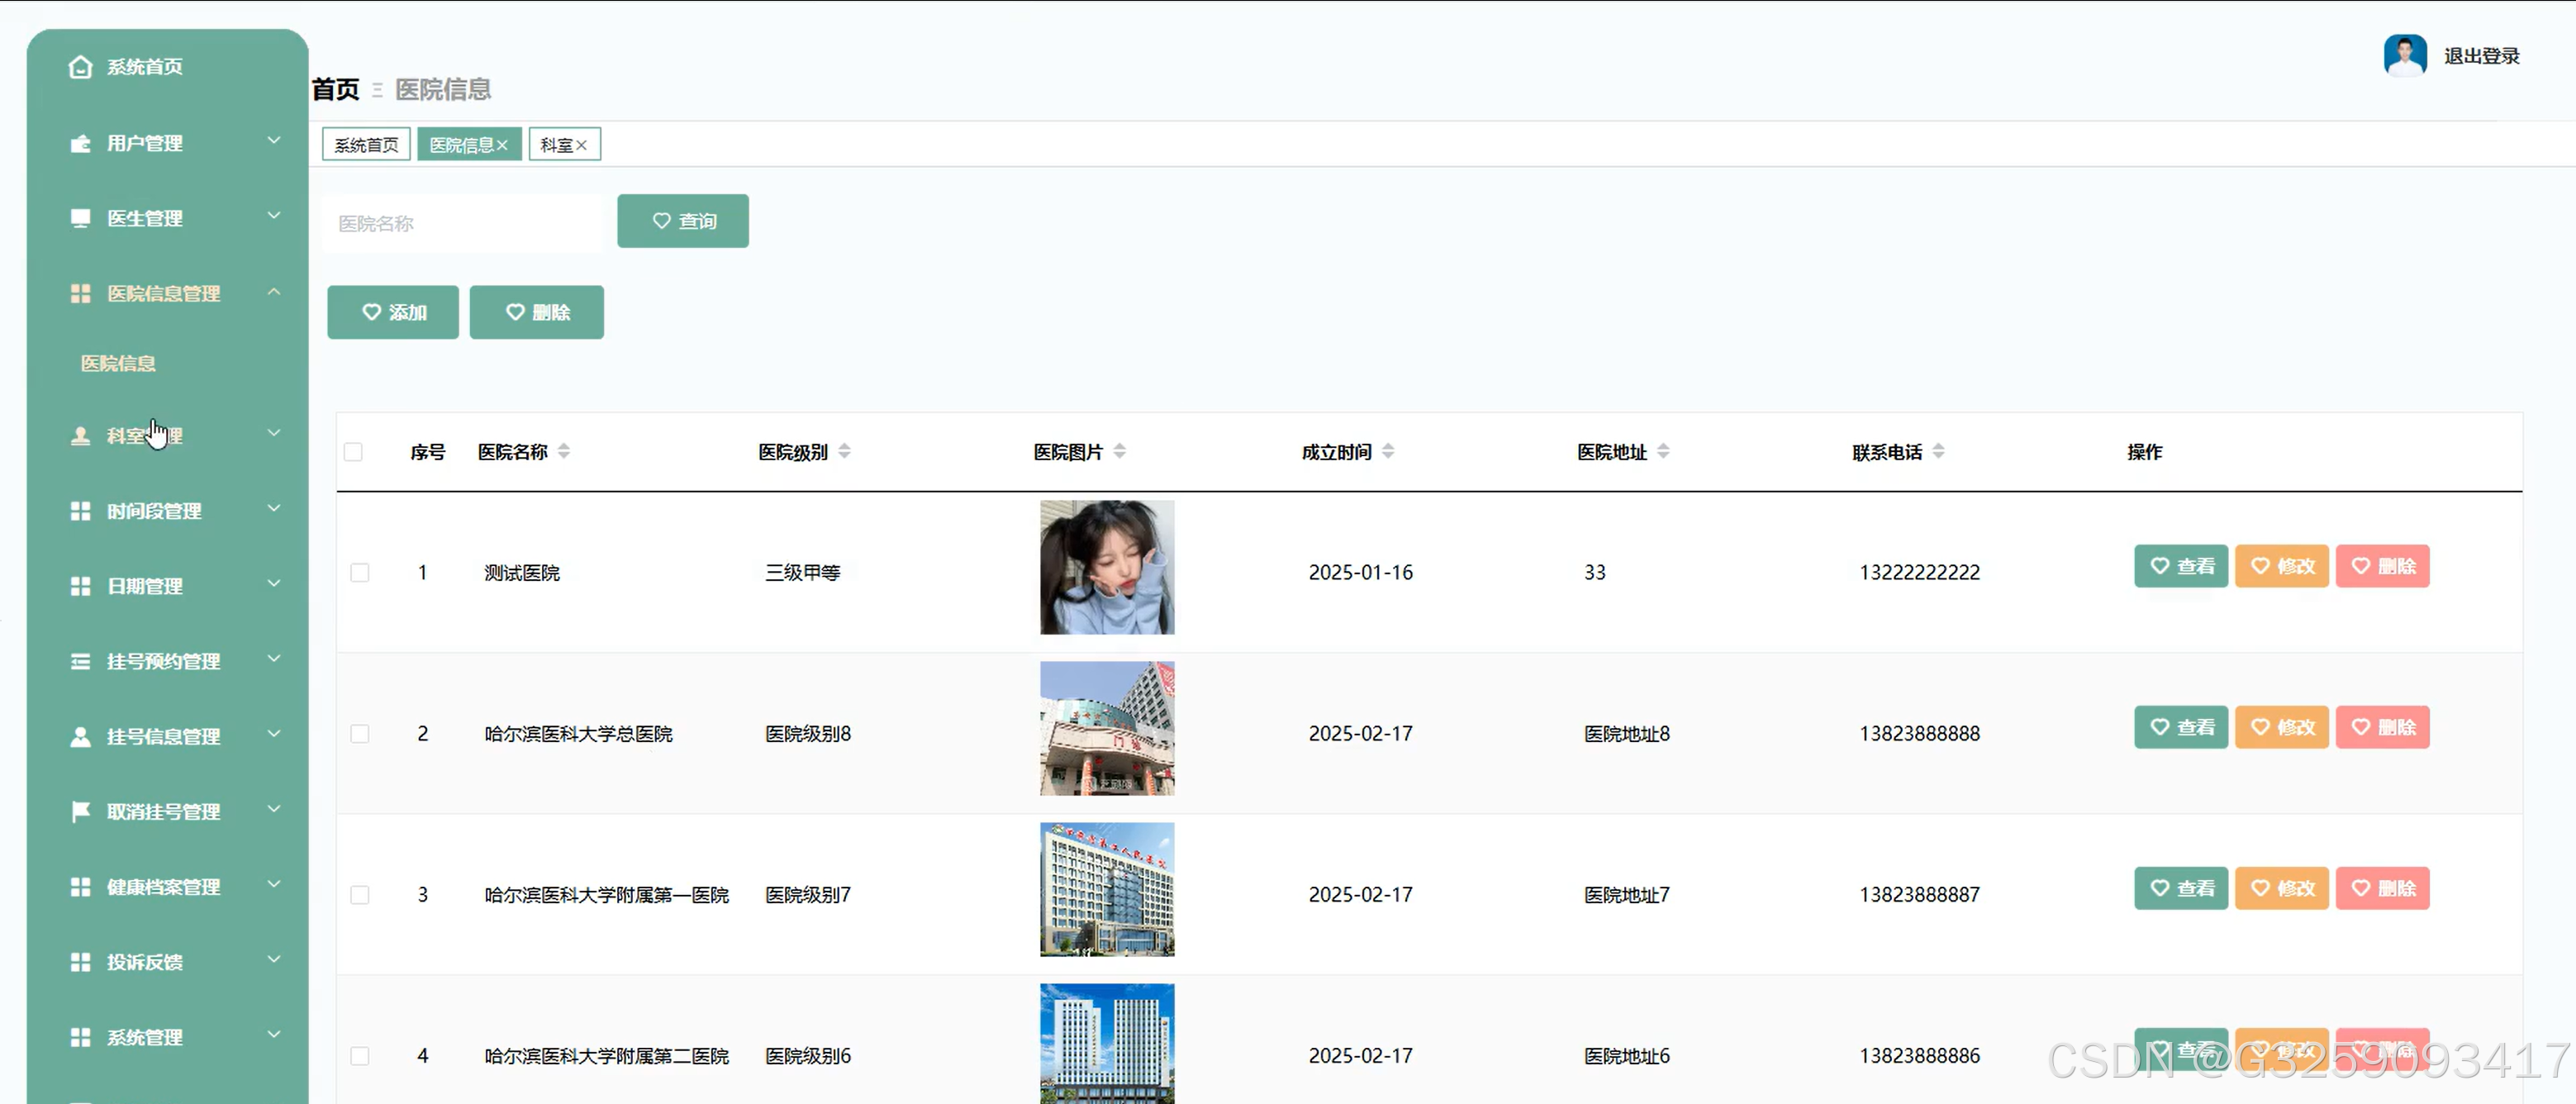The width and height of the screenshot is (2576, 1104).
Task: Expand the 挂号信息管理 menu chevron
Action: point(274,734)
